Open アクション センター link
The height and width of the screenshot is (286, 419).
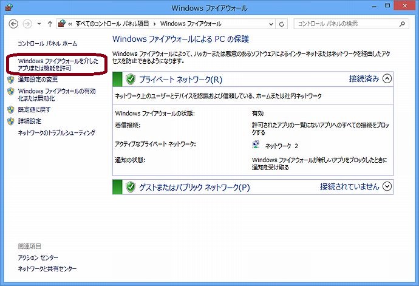click(x=38, y=257)
